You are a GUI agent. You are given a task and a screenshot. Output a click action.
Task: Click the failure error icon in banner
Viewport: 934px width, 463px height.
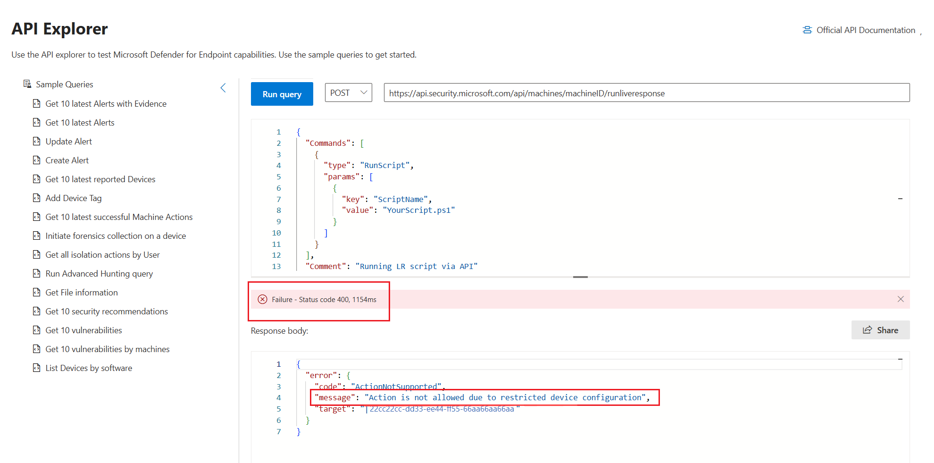[263, 299]
